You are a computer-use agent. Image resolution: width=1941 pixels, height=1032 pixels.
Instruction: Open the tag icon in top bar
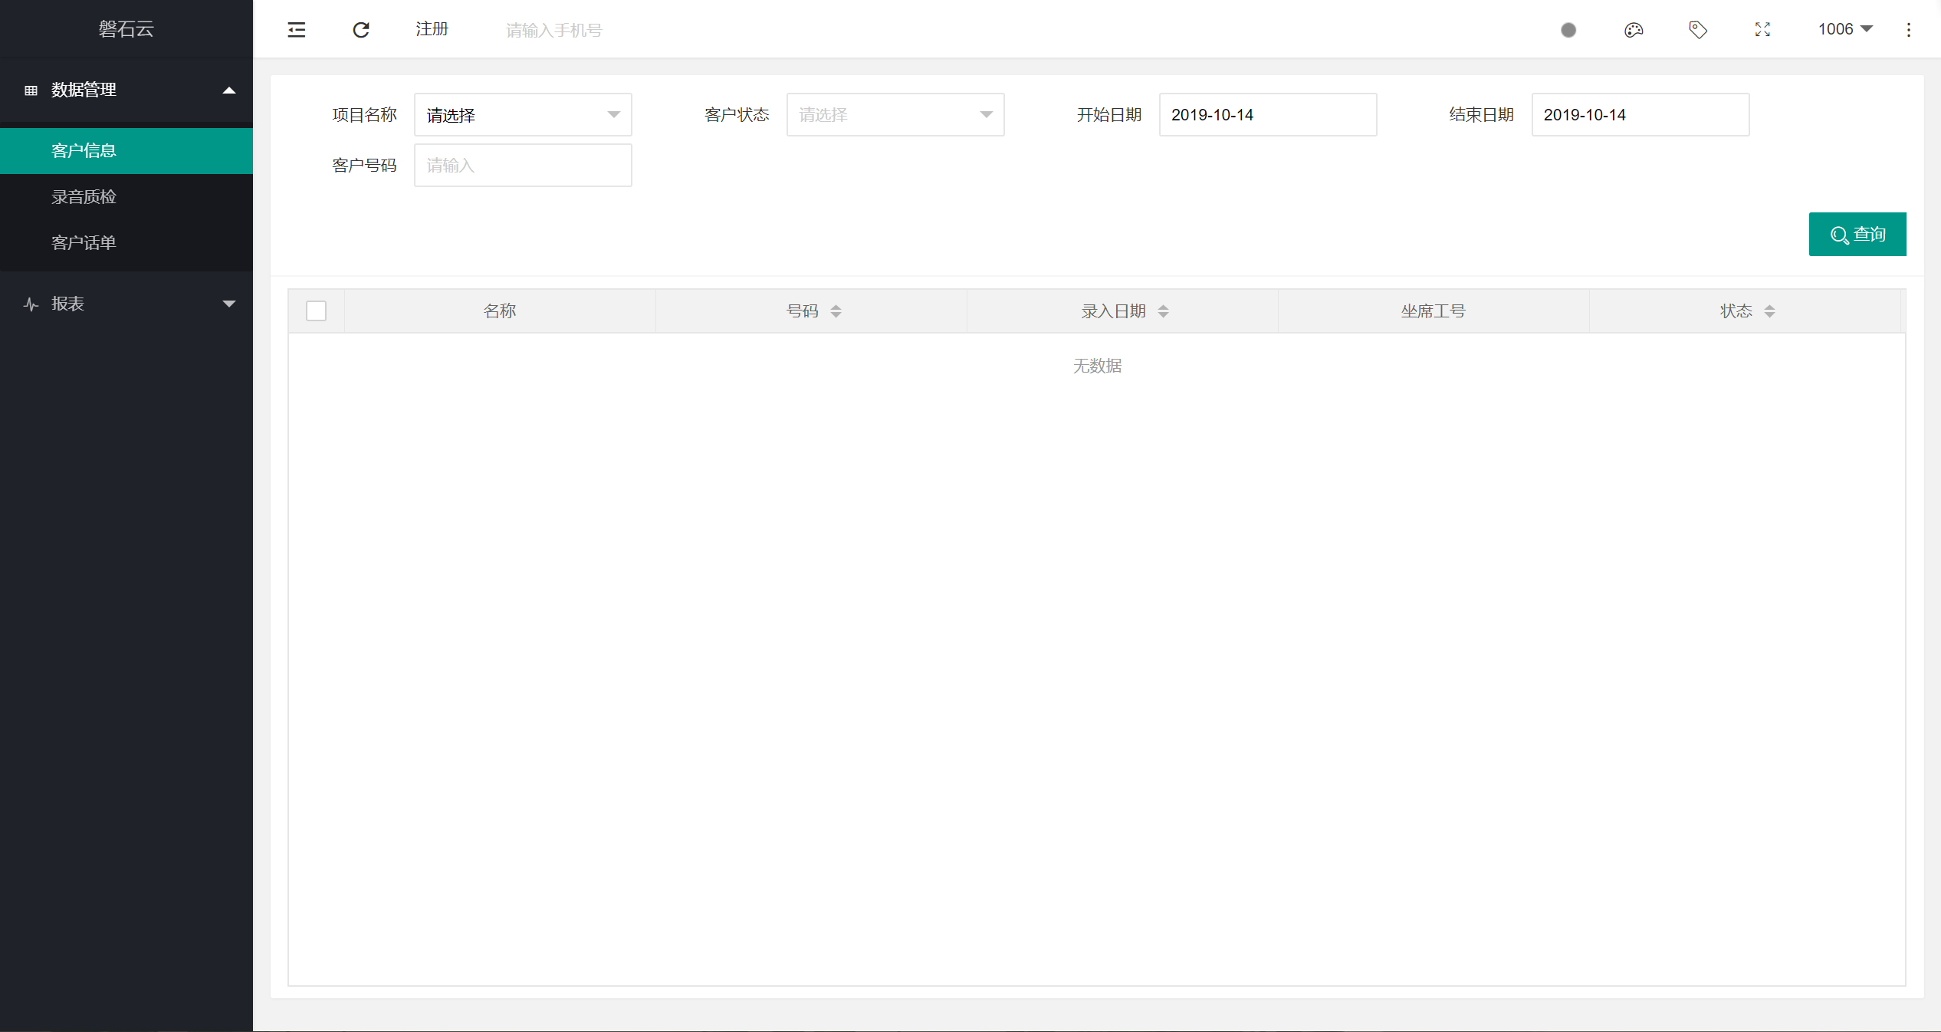1697,29
